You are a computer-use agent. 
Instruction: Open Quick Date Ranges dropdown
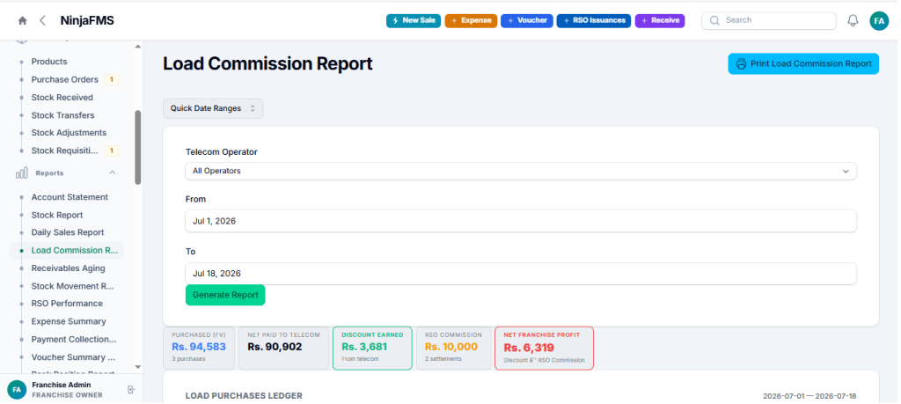[x=213, y=108]
